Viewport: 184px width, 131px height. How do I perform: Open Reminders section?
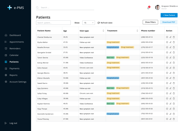point(15,48)
